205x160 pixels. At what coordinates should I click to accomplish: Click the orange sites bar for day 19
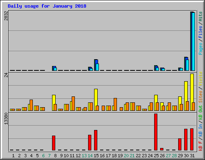tap(121, 109)
